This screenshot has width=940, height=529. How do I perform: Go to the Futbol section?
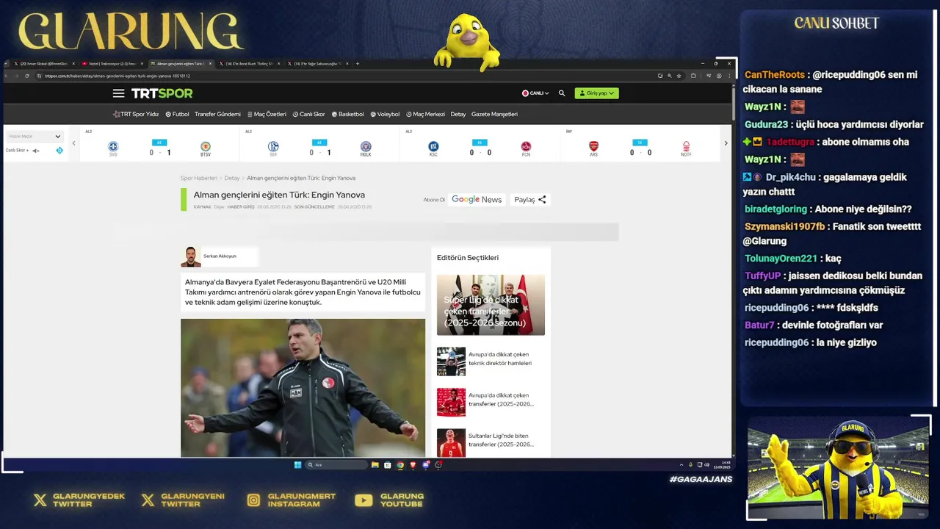177,114
